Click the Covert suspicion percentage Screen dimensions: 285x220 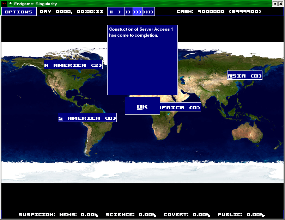(187, 214)
